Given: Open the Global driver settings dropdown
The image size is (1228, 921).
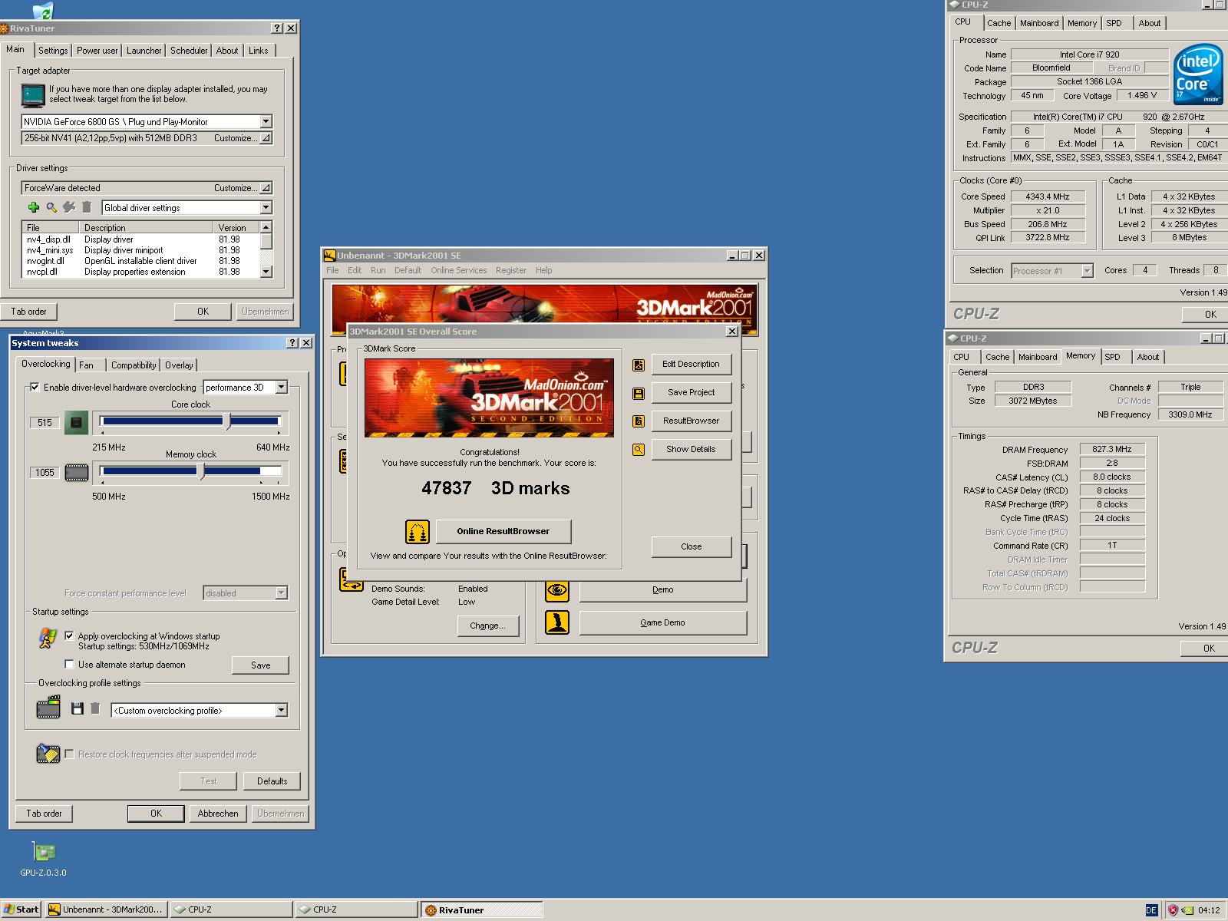Looking at the screenshot, I should (266, 208).
